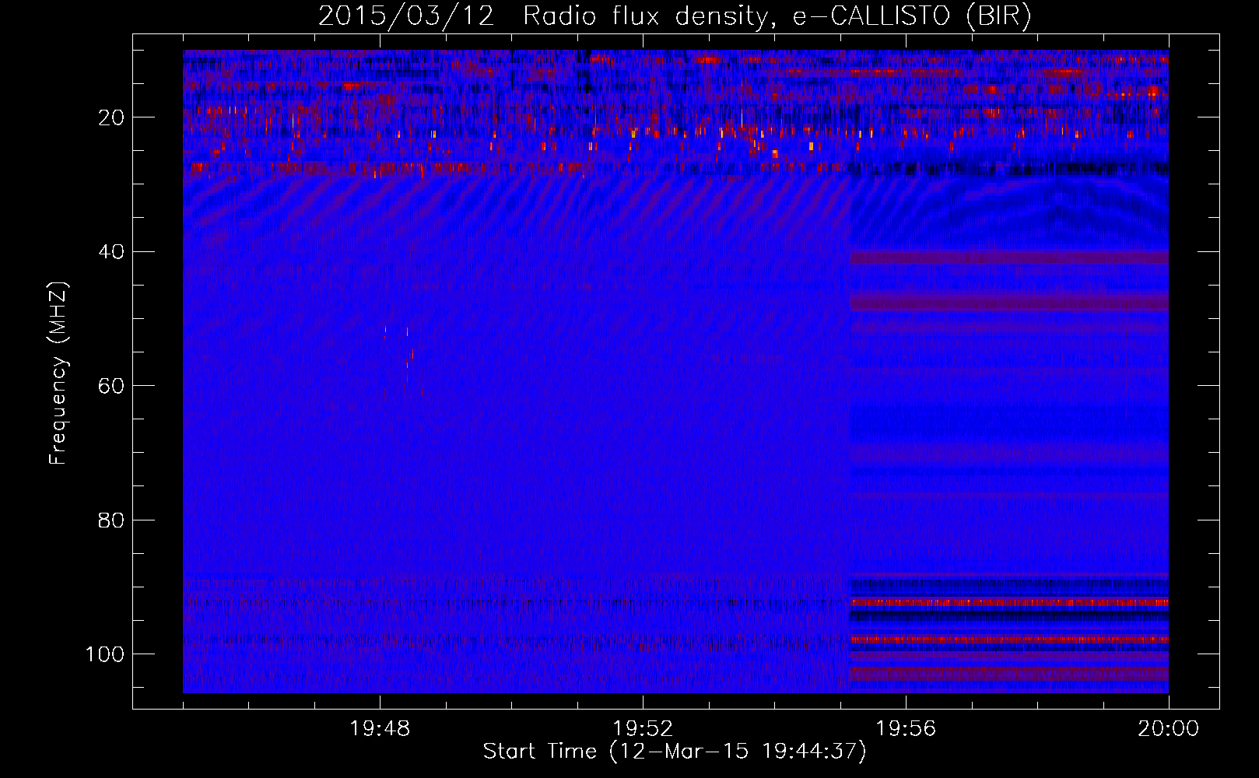Click the 40 MHz frequency tick label
This screenshot has width=1259, height=778.
(x=111, y=251)
